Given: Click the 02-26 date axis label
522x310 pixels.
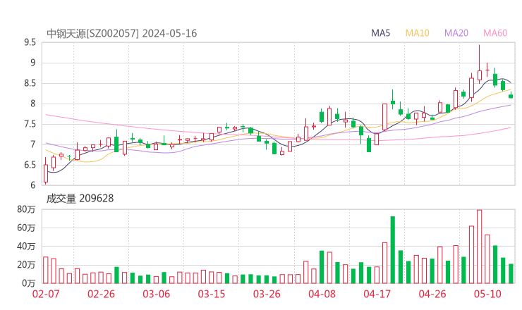Looking at the screenshot, I should tap(101, 294).
